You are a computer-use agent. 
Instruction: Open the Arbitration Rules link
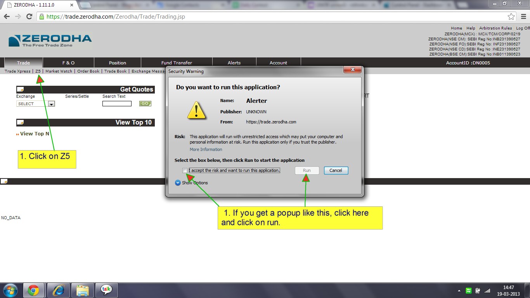pos(495,28)
